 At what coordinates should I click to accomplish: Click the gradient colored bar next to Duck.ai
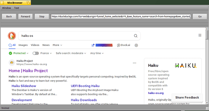click(x=104, y=45)
